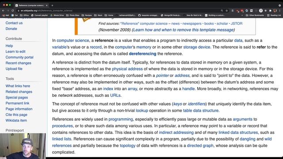Open the Contact us sidebar link
283x159 pixels.
tap(14, 23)
